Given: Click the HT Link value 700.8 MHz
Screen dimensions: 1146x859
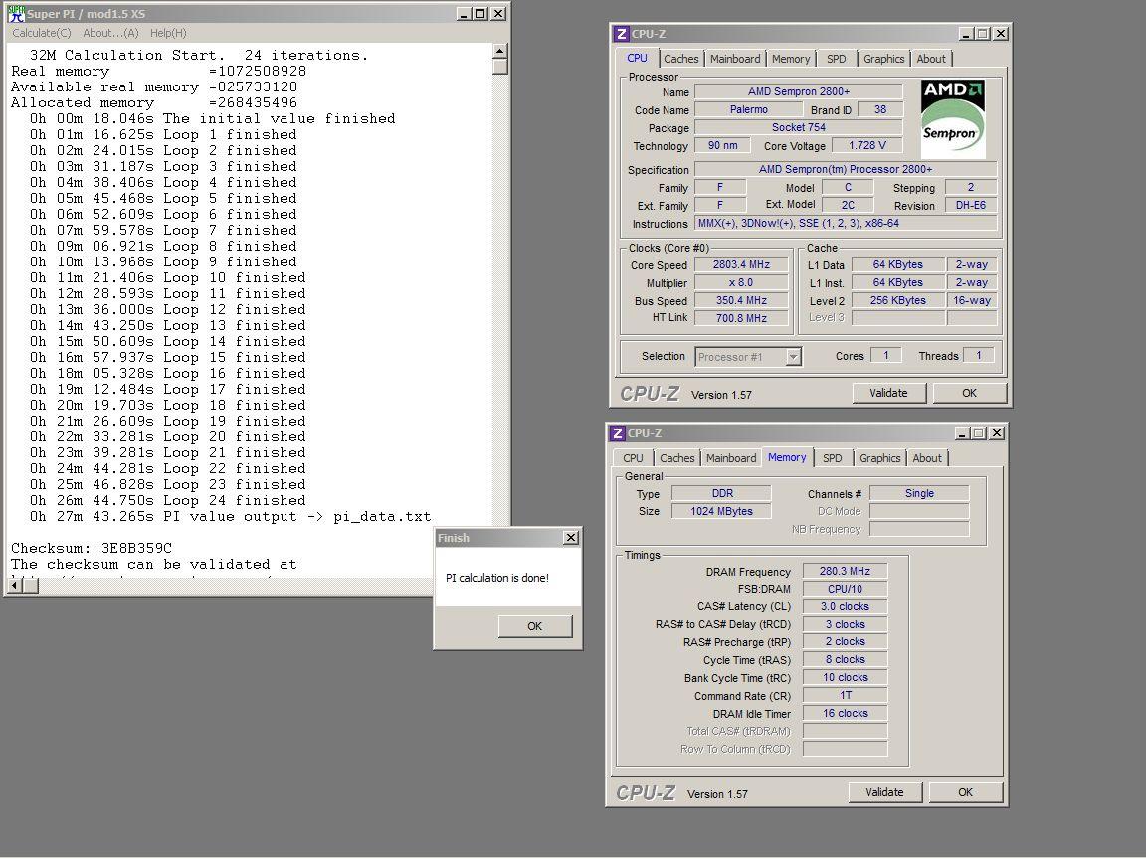Looking at the screenshot, I should (741, 318).
